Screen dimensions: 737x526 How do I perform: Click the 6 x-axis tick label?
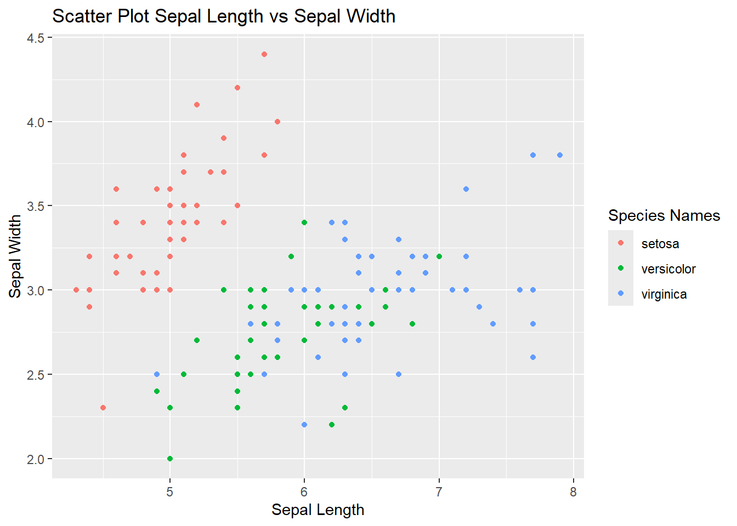pyautogui.click(x=304, y=492)
